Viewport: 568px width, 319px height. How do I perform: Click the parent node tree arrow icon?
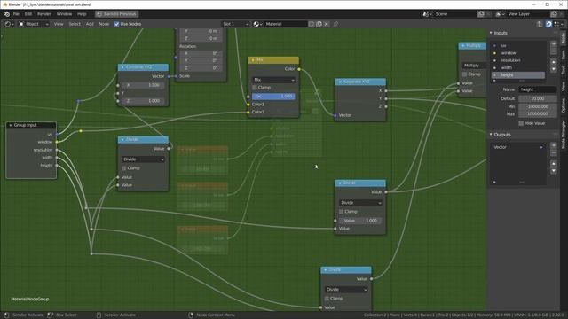click(540, 24)
